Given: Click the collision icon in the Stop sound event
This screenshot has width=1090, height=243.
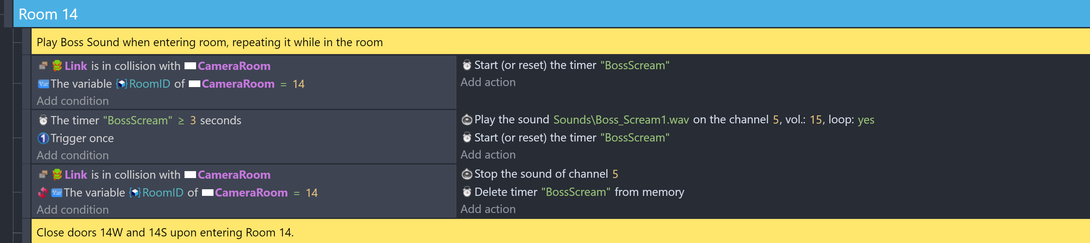Looking at the screenshot, I should coord(43,175).
